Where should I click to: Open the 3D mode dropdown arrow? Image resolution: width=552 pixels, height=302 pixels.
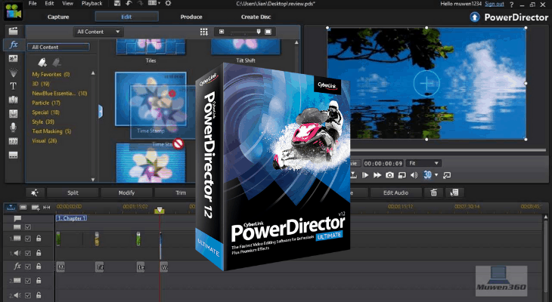[436, 174]
